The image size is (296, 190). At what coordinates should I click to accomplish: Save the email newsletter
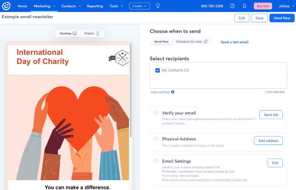[259, 18]
